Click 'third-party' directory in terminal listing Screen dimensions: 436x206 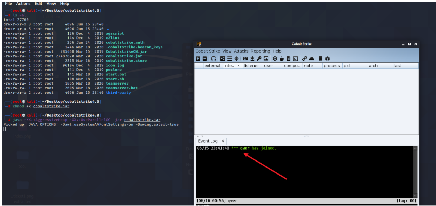pyautogui.click(x=118, y=93)
